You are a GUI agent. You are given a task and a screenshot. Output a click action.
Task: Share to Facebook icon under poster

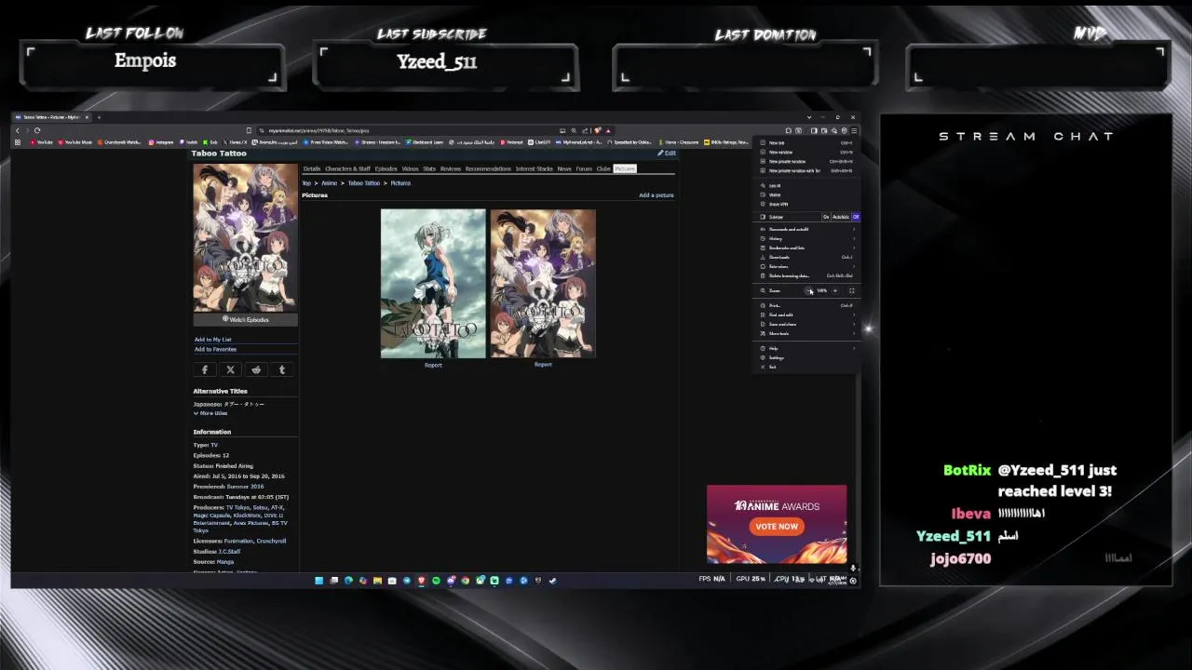[x=205, y=369]
